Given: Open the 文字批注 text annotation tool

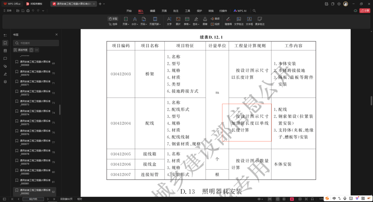Looking at the screenshot, I should [x=239, y=21].
